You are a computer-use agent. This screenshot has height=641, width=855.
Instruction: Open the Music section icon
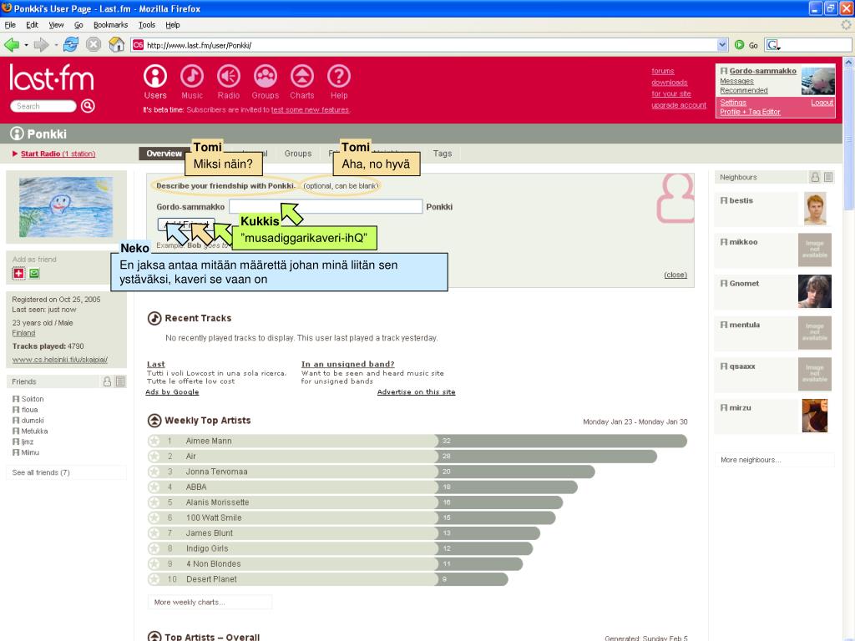click(192, 76)
